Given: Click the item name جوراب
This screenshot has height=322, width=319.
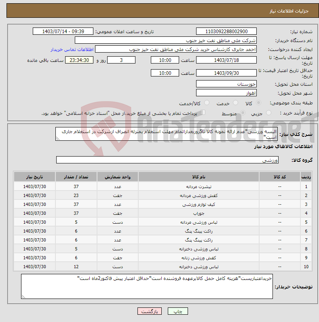Looking at the screenshot, I should point(199,213).
